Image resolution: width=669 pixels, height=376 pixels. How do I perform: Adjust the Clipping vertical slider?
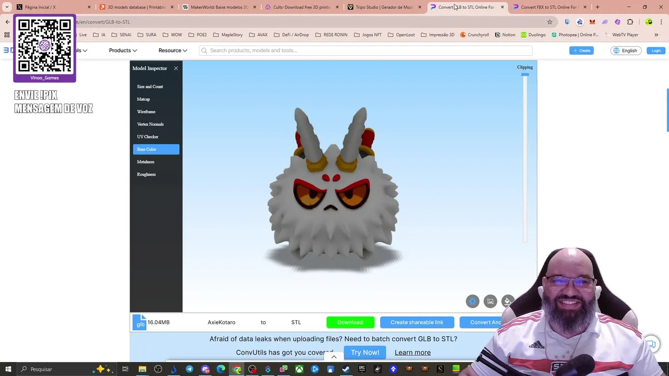(525, 158)
